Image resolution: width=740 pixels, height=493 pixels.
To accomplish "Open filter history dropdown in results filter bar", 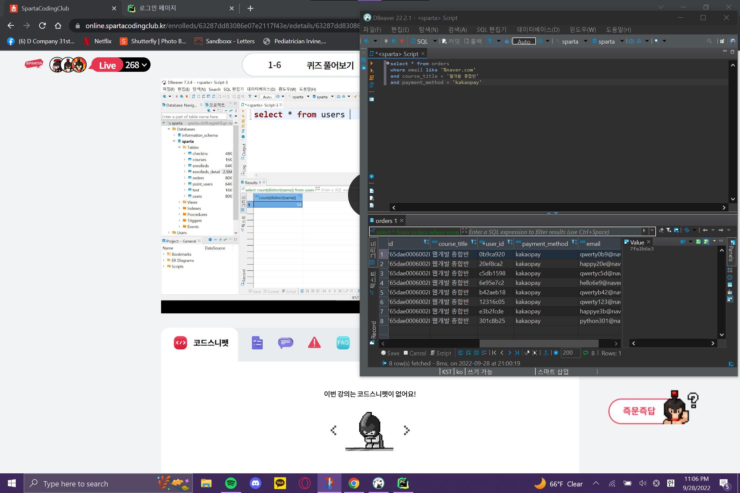I will click(x=652, y=231).
